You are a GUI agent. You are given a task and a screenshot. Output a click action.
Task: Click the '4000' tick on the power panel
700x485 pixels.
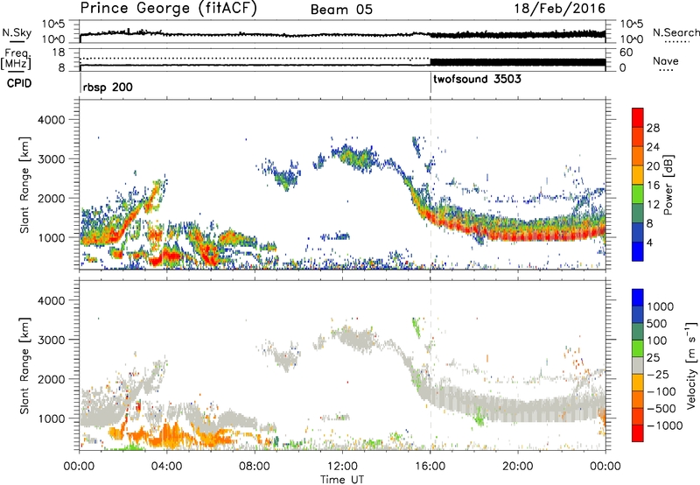[51, 120]
